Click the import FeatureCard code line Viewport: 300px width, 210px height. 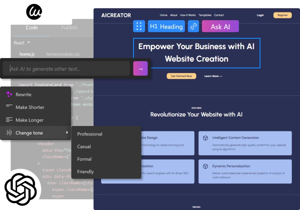pyautogui.click(x=56, y=85)
